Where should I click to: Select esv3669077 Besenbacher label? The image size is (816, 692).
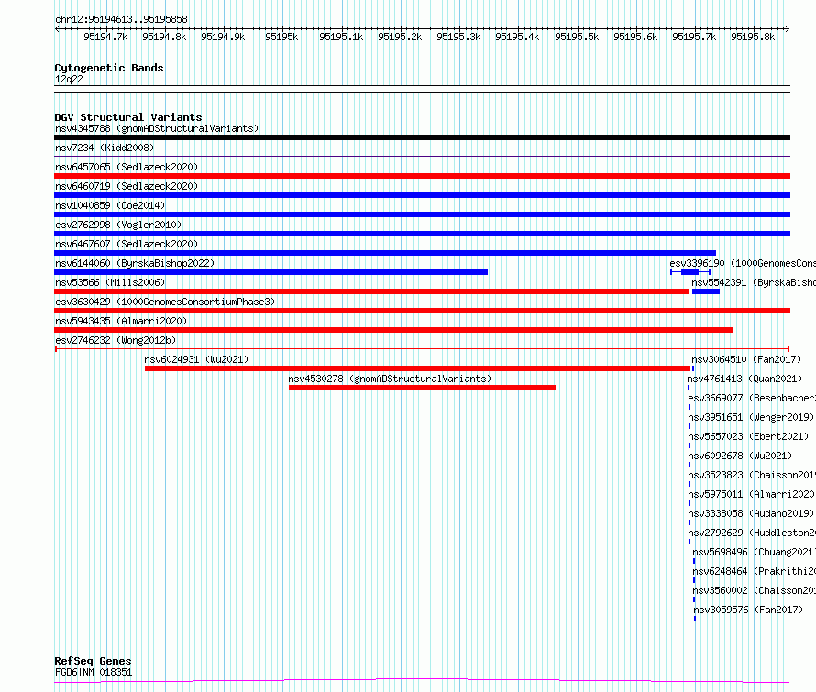752,398
